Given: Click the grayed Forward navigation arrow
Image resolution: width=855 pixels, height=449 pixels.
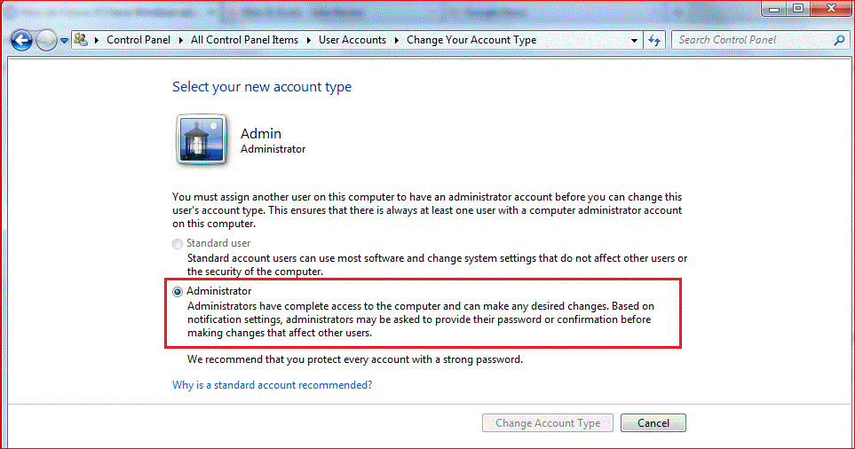Looking at the screenshot, I should [46, 40].
